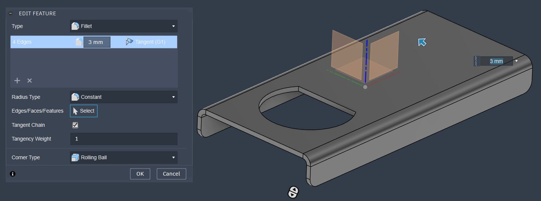Click the grip handle left of viewport 3 mm
The image size is (541, 201).
tap(477, 61)
